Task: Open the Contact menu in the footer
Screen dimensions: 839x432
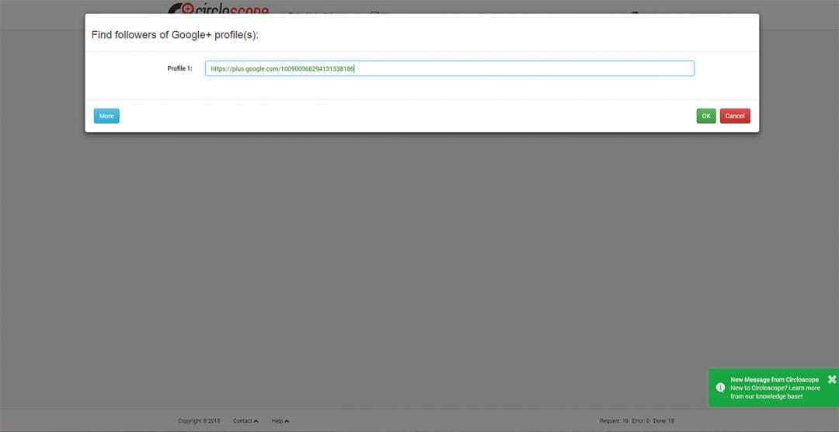Action: [245, 421]
